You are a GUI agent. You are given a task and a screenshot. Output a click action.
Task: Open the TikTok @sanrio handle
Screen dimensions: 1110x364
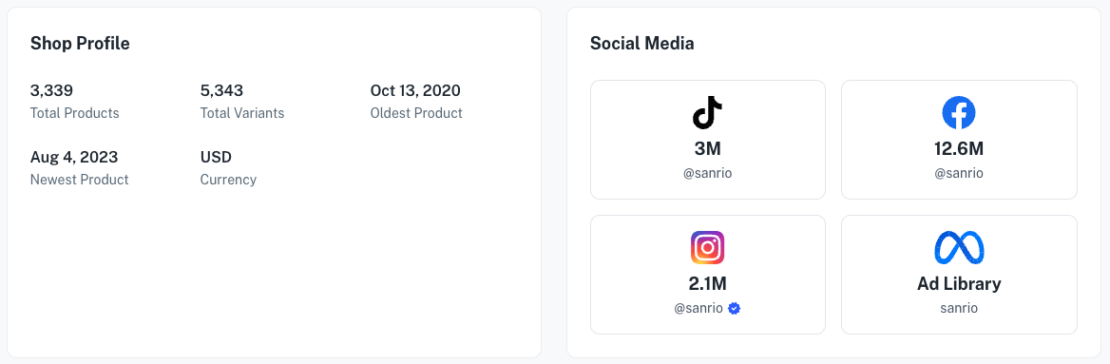click(x=707, y=174)
